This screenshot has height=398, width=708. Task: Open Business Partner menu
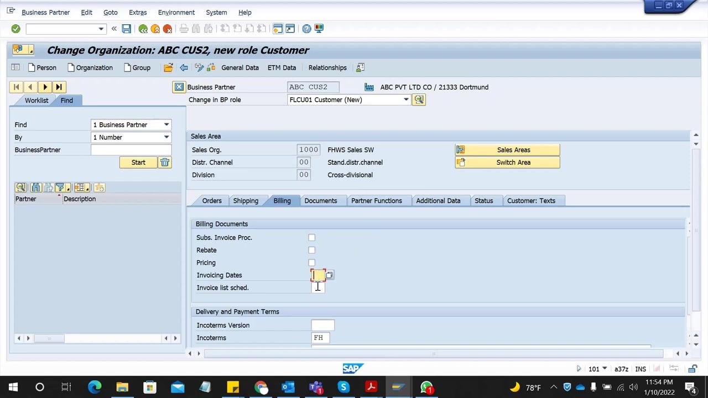coord(46,12)
